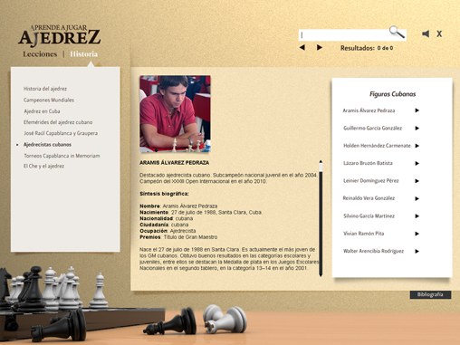Open arrow beside Vivian Ramón Pita
Viewport: 460px width, 345px height.
pos(417,234)
